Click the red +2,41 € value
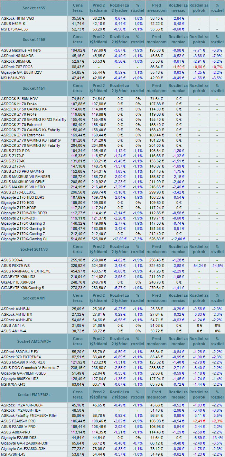 click(x=198, y=421)
